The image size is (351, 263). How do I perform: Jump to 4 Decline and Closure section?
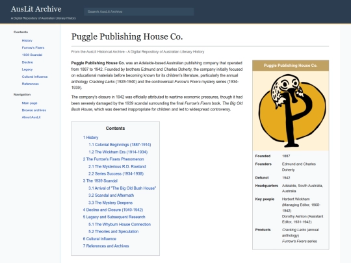[113, 210]
